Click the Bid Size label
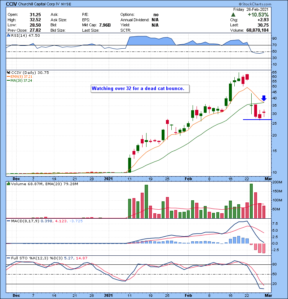The image size is (288, 299). point(58,30)
